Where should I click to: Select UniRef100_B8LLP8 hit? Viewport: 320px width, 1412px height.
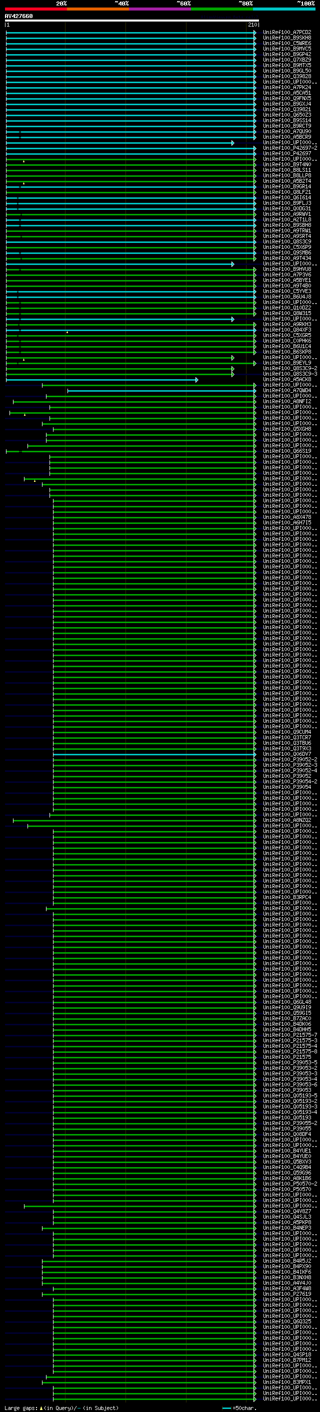[287, 175]
